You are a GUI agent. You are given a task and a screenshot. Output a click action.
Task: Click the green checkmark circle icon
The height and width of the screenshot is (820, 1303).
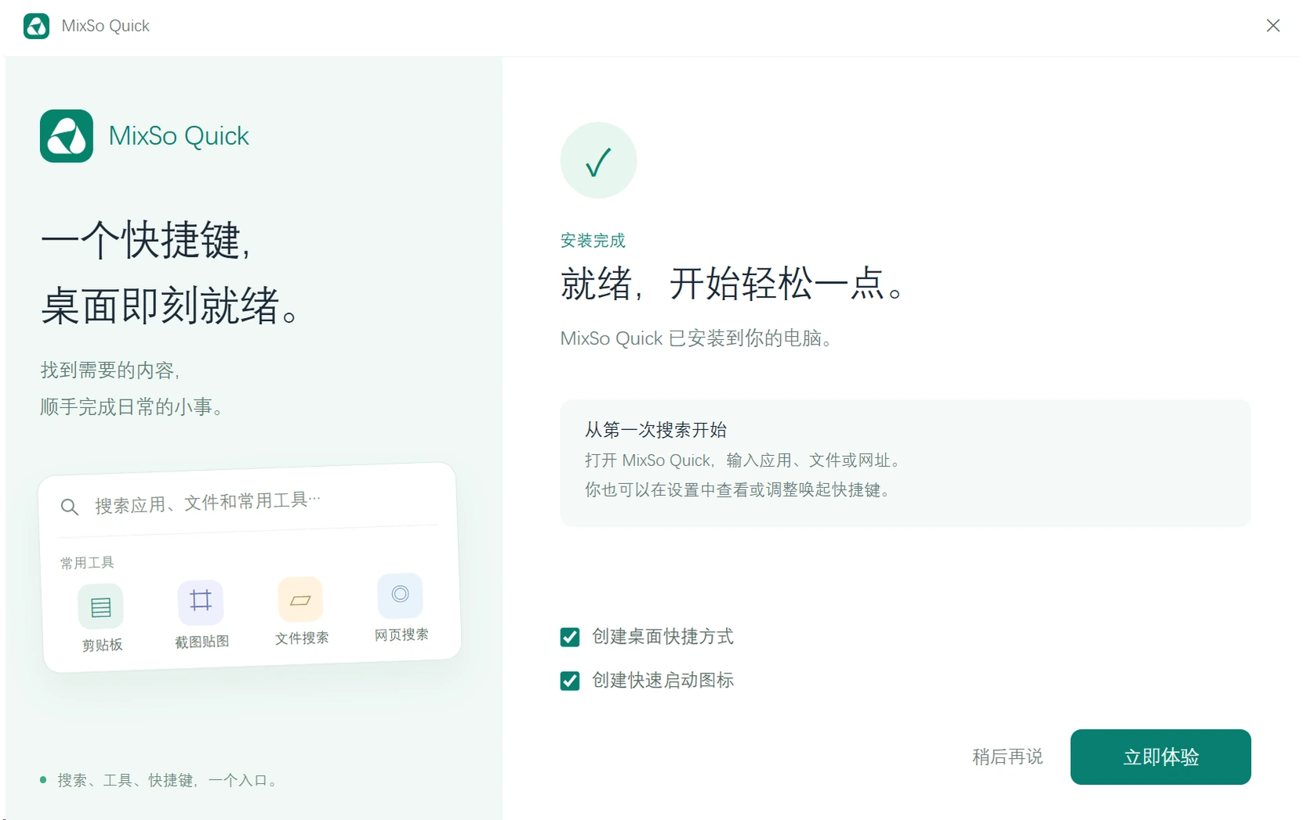click(x=598, y=161)
